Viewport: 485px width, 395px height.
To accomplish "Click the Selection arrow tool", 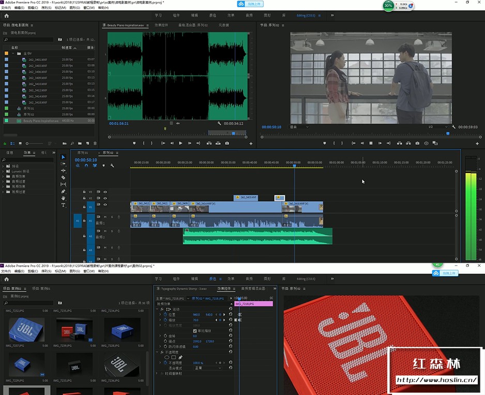I will [63, 157].
